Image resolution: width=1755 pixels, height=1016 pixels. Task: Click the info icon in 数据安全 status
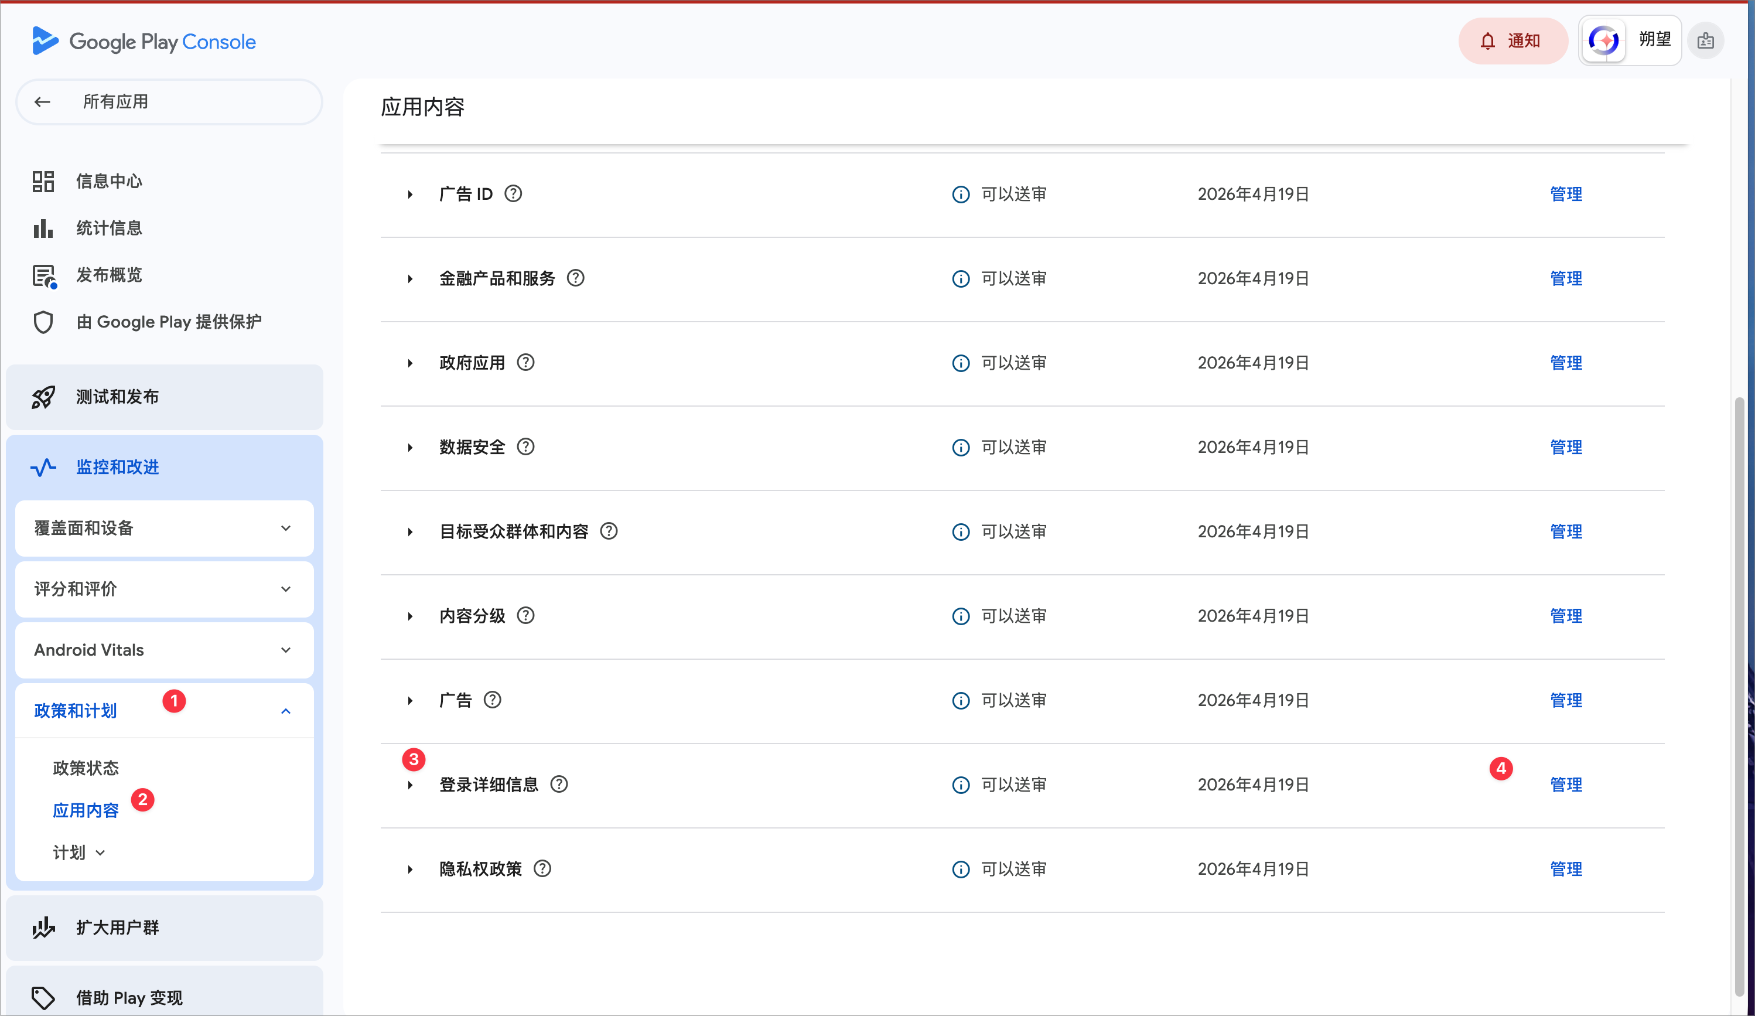point(960,447)
